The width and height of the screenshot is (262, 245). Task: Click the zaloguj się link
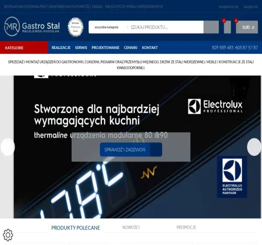[251, 7]
